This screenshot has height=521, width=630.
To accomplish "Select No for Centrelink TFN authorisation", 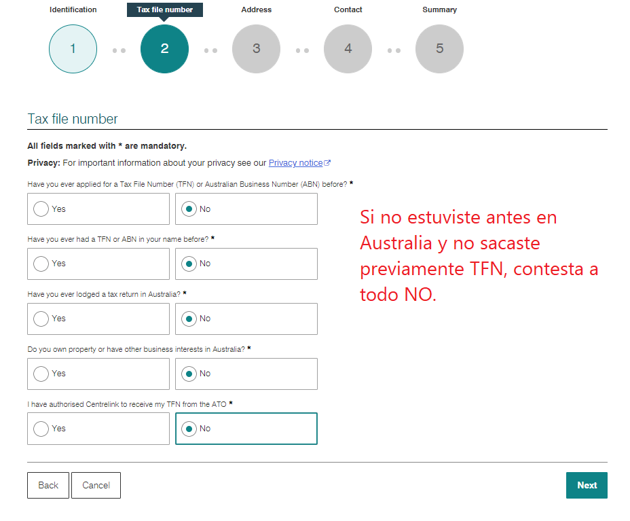I will coord(189,429).
